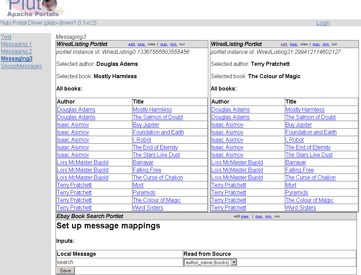Select Foundation and Earth in right portlet

(x=311, y=132)
